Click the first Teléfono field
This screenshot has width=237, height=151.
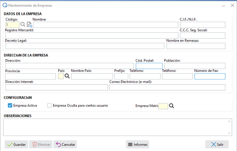(x=145, y=77)
